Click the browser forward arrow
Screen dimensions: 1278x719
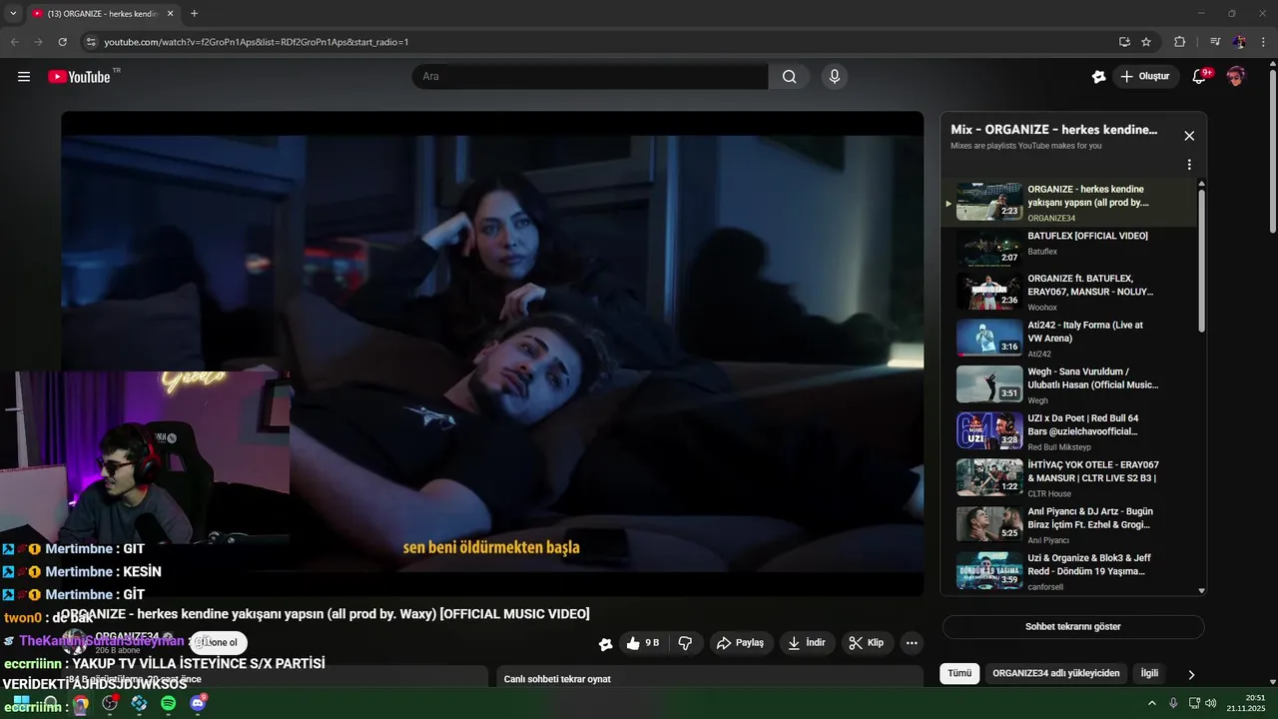(38, 42)
